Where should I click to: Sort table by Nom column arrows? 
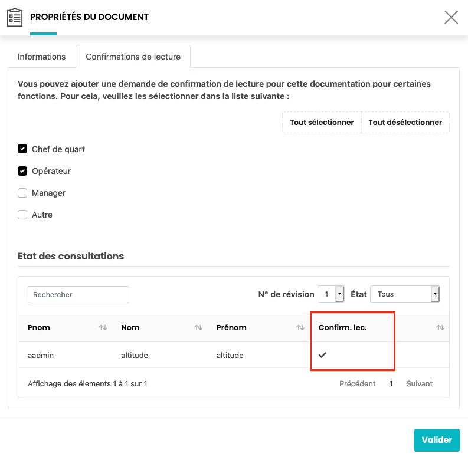[199, 328]
